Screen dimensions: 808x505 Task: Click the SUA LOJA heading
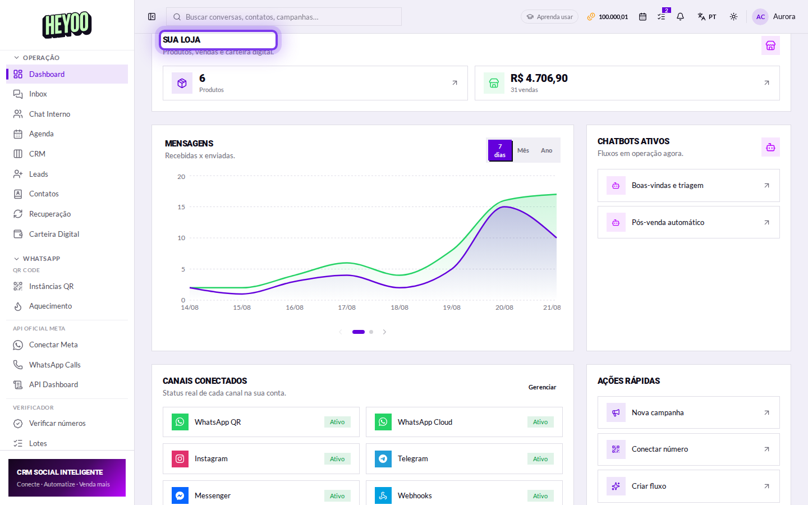[x=182, y=40]
